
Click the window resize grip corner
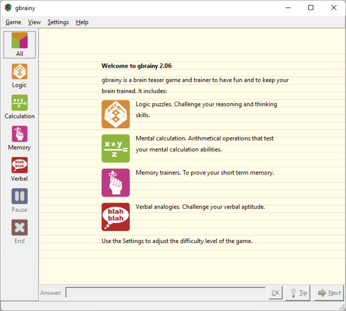pyautogui.click(x=342, y=307)
